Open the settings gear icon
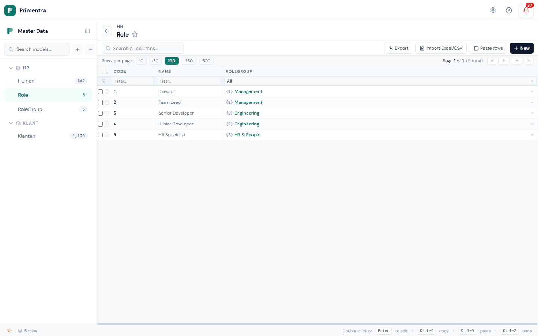Image resolution: width=538 pixels, height=336 pixels. coord(493,10)
